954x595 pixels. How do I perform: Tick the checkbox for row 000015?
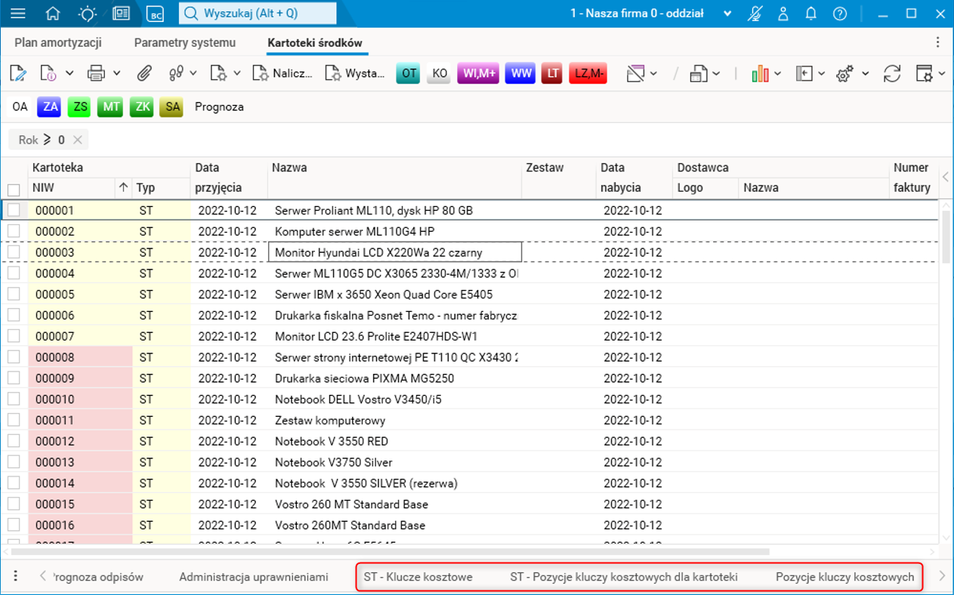(14, 504)
